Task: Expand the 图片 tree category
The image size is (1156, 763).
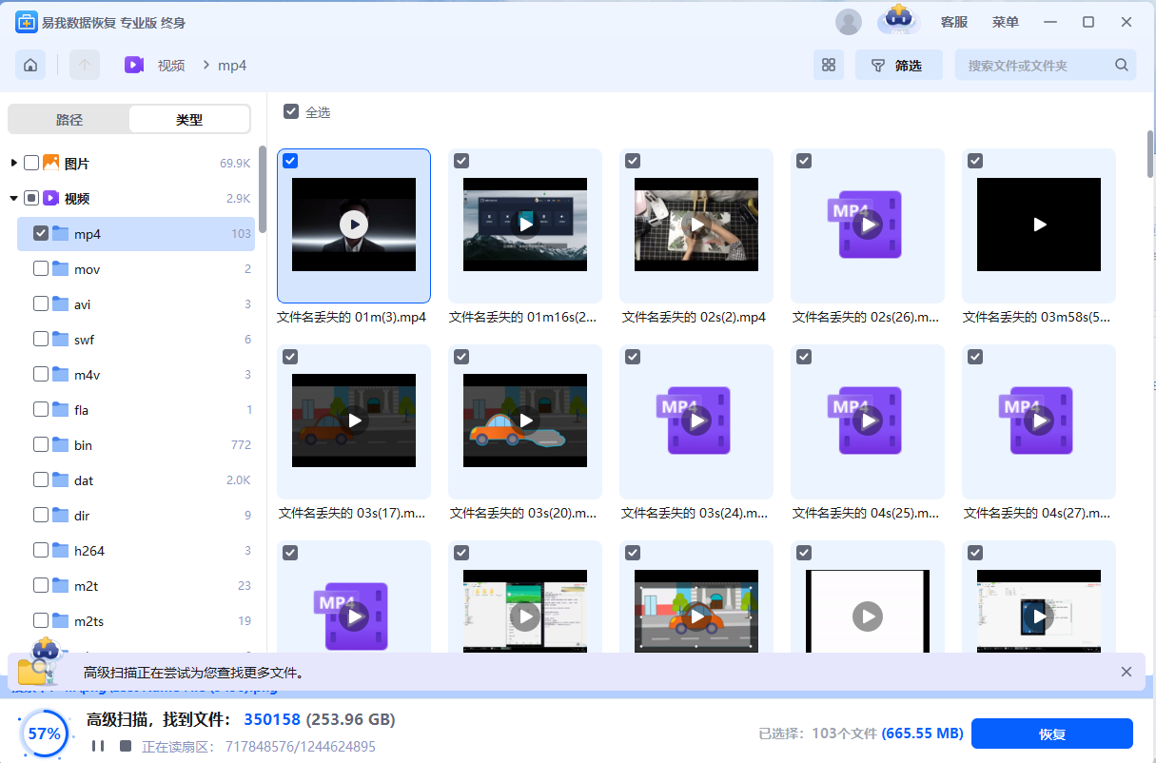Action: (13, 164)
